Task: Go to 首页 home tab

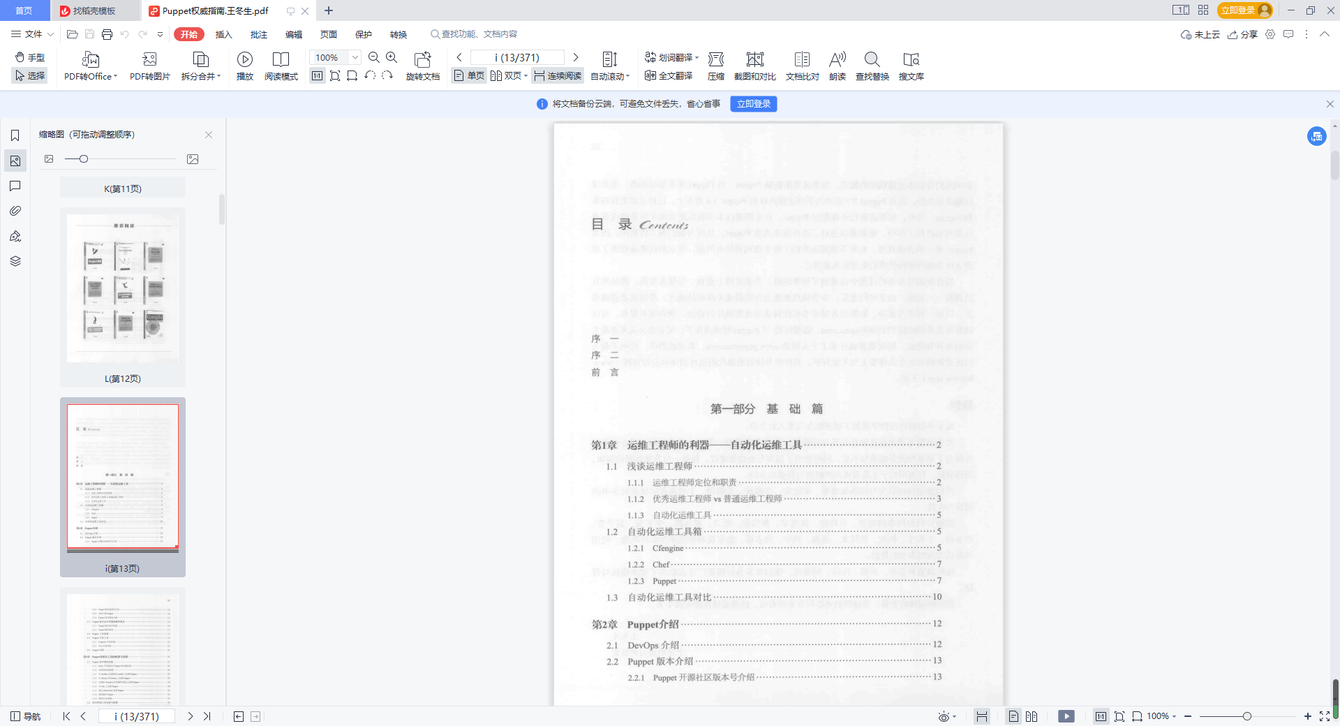Action: point(24,10)
